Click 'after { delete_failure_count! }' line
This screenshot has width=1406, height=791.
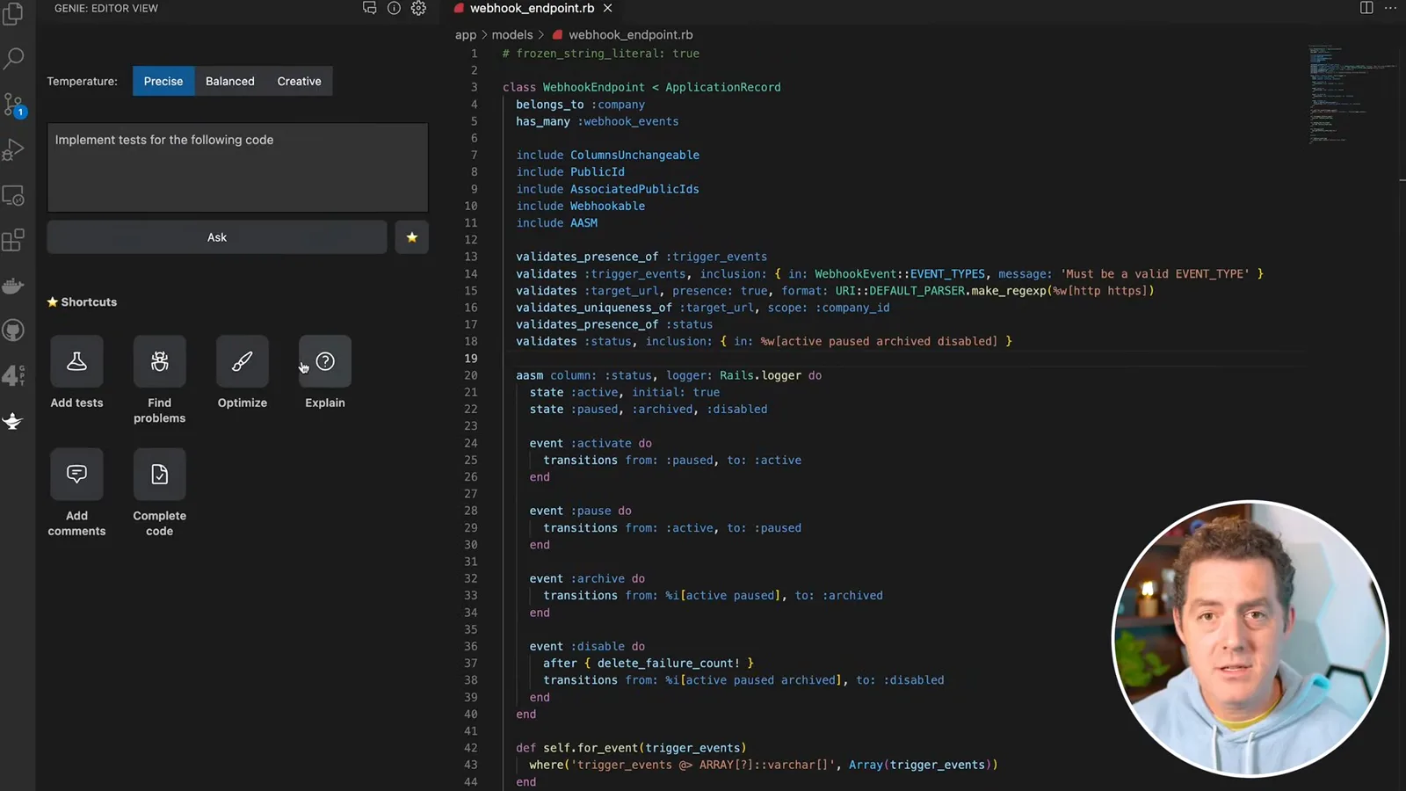(x=649, y=663)
